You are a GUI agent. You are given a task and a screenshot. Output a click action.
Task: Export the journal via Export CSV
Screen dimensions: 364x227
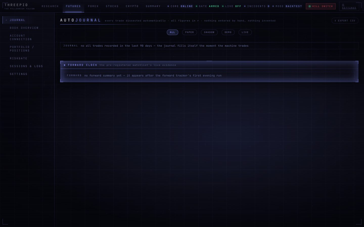click(x=345, y=21)
